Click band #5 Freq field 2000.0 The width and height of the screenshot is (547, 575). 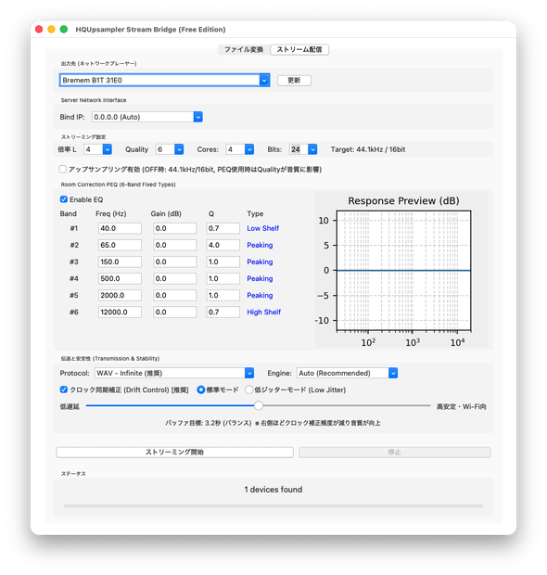coord(120,295)
